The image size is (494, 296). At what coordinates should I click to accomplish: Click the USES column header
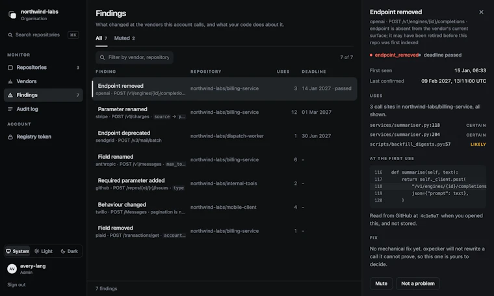coord(283,72)
